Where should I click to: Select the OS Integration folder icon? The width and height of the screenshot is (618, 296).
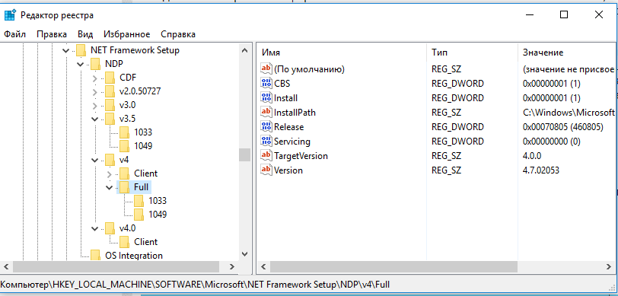click(96, 255)
